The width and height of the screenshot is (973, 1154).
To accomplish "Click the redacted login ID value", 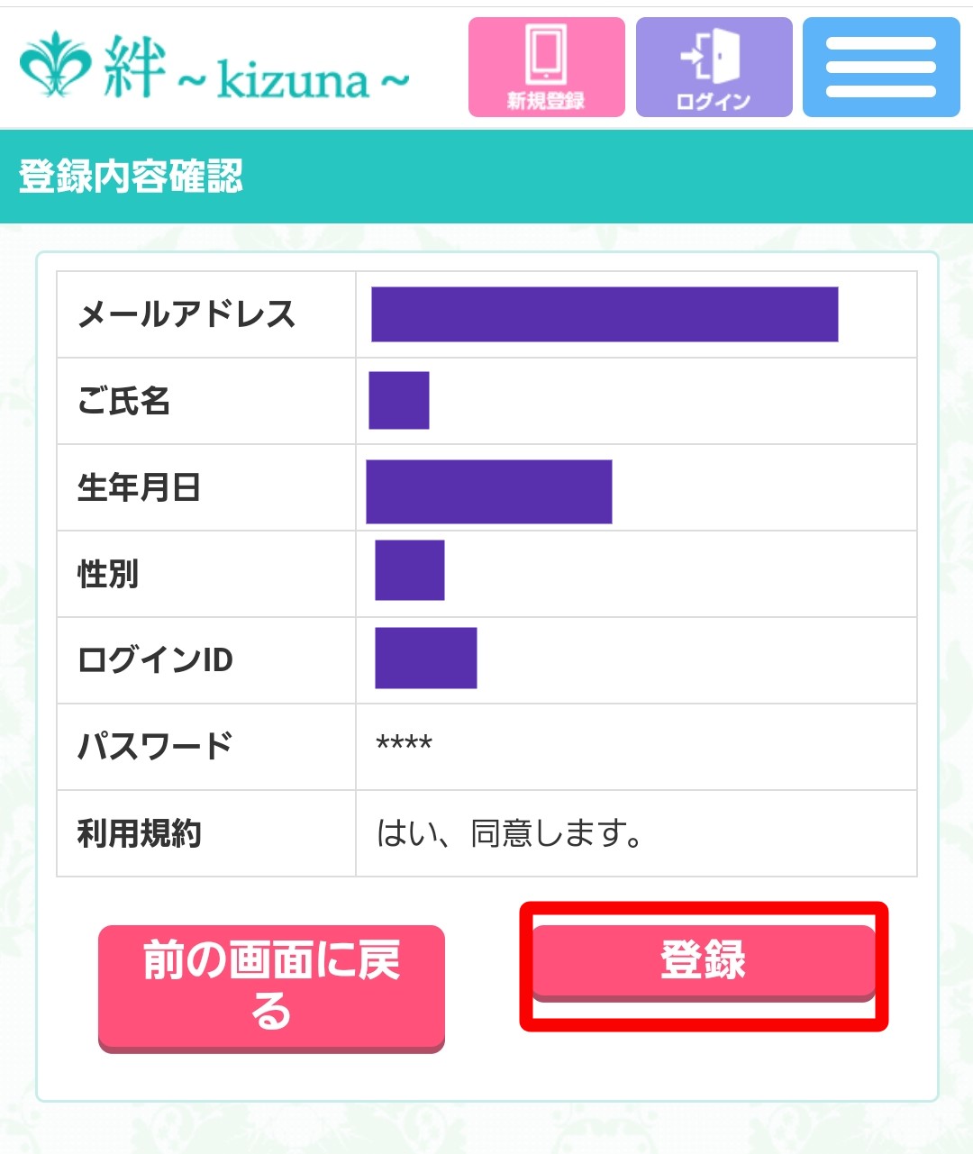I will click(425, 659).
